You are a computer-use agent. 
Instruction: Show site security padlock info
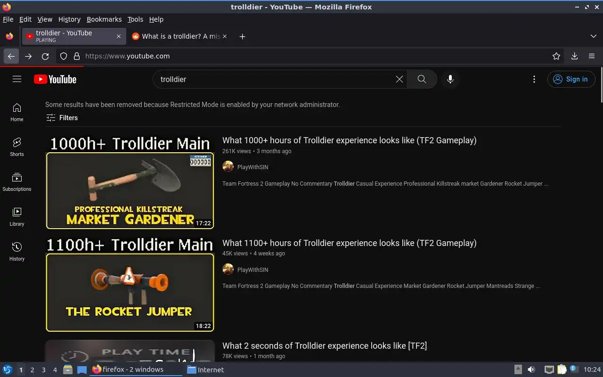77,56
